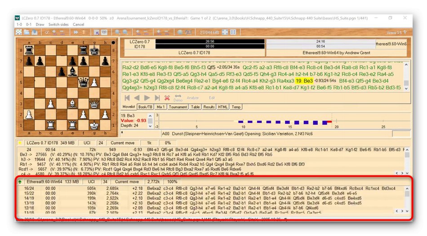This screenshot has height=236, width=427.
Task: Click the save game toolbar icon
Action: [35, 32]
